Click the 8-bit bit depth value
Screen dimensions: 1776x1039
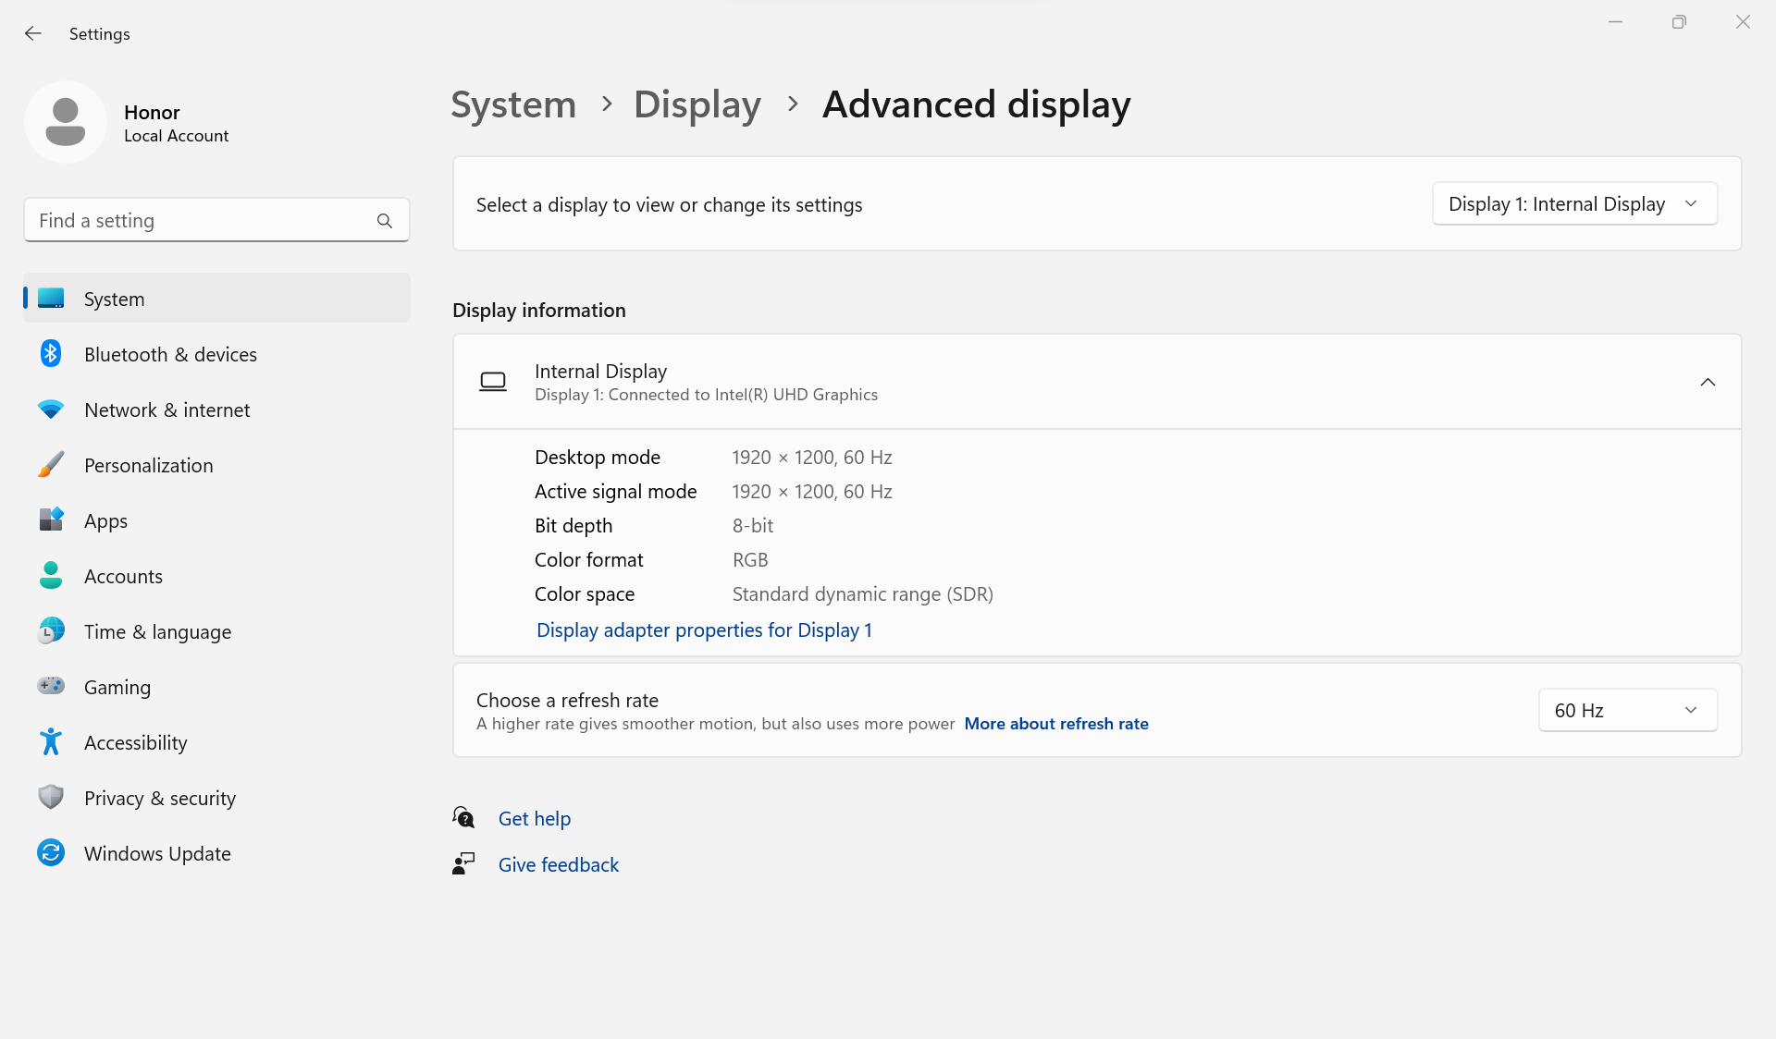coord(753,525)
